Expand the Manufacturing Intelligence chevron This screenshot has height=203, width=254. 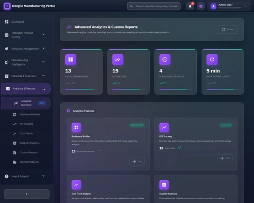pos(43,62)
